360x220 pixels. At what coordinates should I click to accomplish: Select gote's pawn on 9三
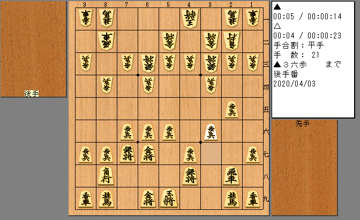[x=86, y=63]
